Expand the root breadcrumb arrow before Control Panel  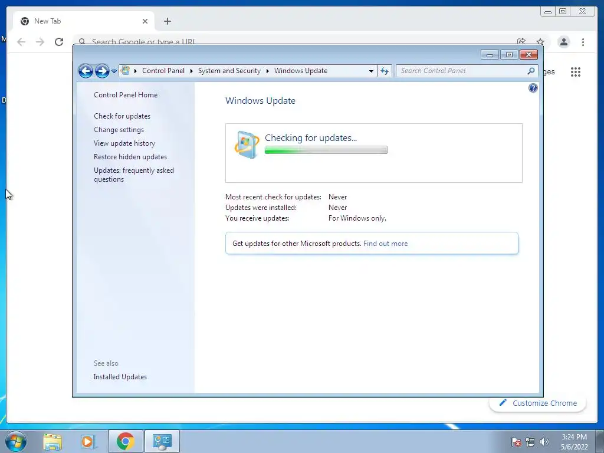point(136,71)
